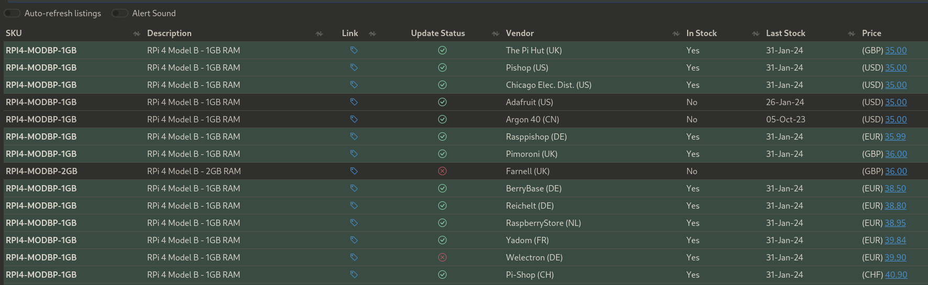This screenshot has height=285, width=928.
Task: Click link tag icon for Adafruit (US) row
Action: coord(354,102)
